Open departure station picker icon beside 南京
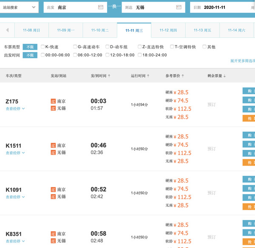The height and width of the screenshot is (248, 255). point(100,7)
